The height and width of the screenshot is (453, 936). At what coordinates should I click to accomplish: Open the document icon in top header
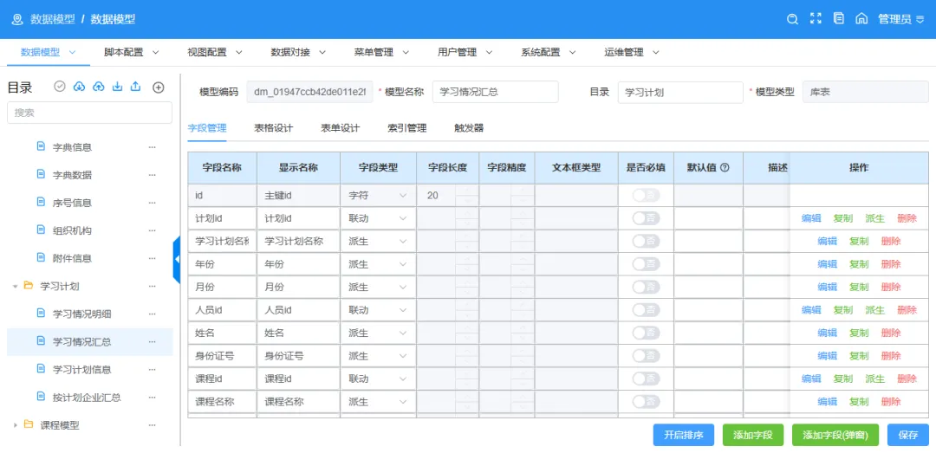[839, 18]
